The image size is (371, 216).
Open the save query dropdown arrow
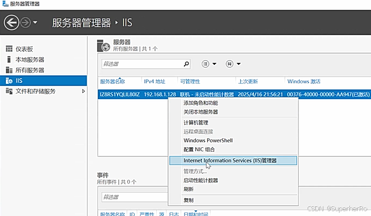[x=239, y=64]
